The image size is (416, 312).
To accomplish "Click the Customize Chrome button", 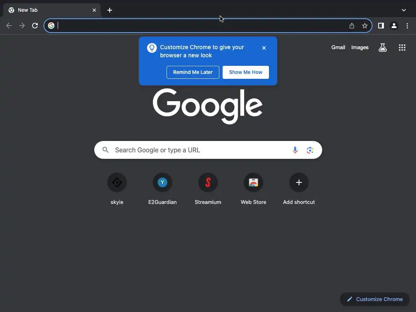I will (x=375, y=299).
